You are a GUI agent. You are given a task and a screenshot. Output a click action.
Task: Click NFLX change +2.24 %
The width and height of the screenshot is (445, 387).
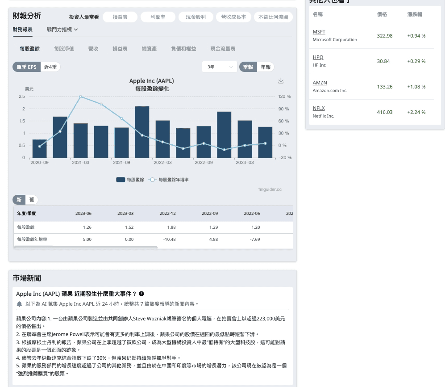tap(416, 112)
